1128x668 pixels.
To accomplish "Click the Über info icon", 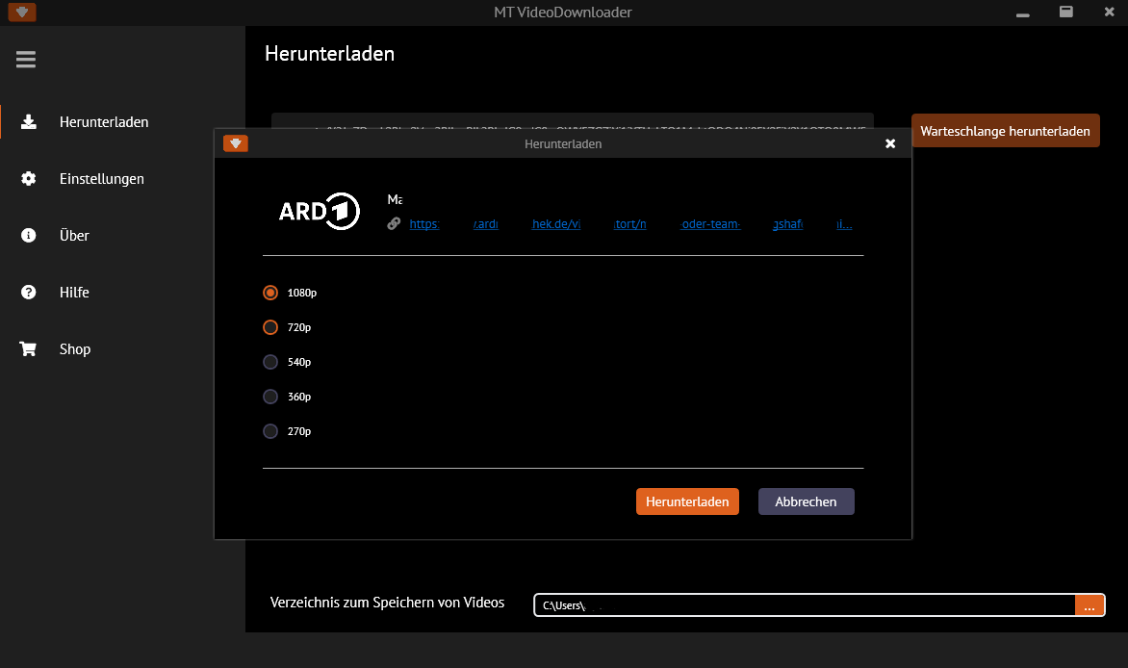I will click(x=29, y=235).
